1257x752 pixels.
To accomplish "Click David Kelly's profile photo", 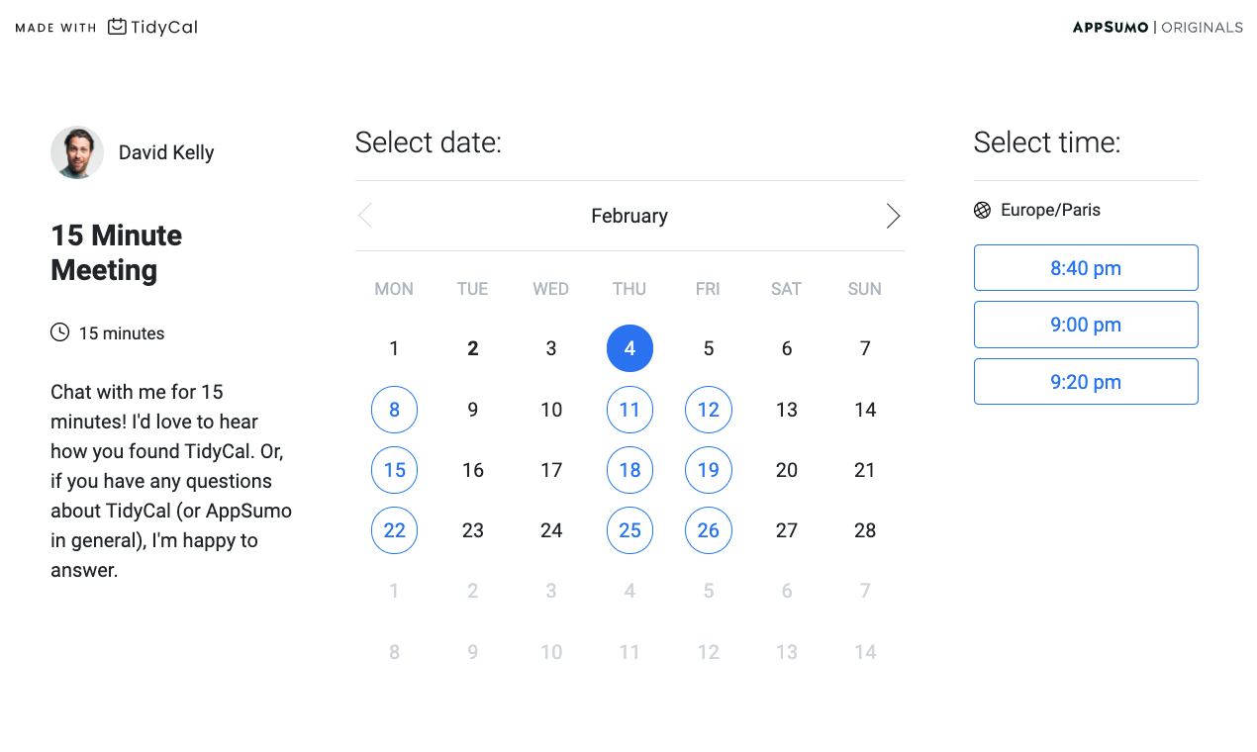I will [77, 152].
